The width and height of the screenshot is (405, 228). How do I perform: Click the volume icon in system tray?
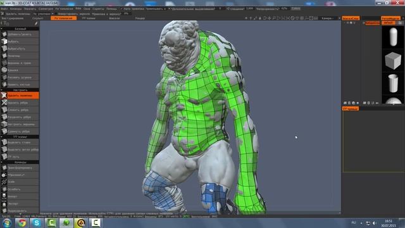[375, 223]
